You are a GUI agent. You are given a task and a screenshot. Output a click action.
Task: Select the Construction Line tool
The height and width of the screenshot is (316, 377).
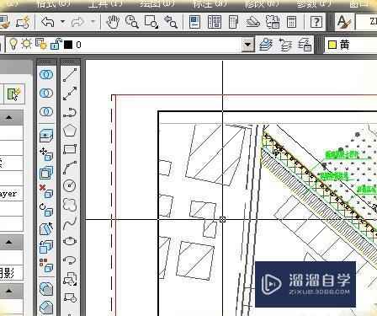point(70,94)
